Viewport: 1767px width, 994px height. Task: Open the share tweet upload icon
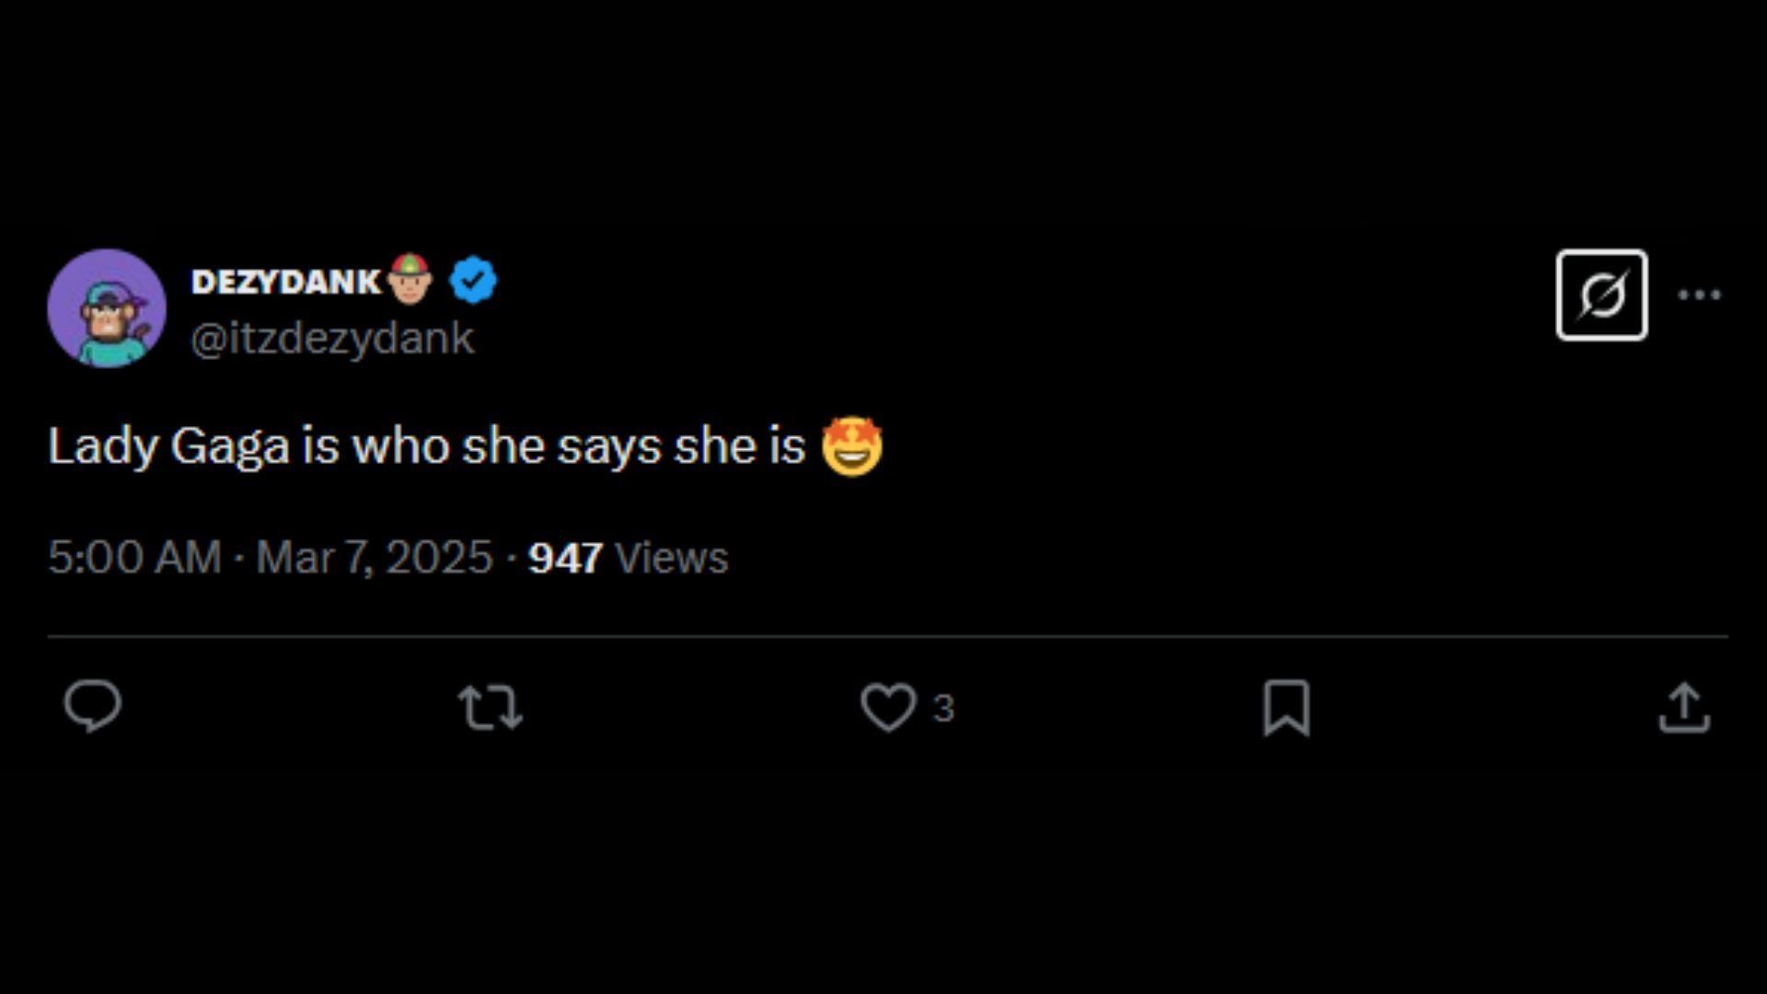[1684, 707]
